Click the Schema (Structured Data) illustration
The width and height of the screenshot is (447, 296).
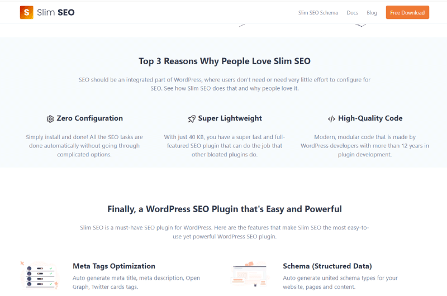point(250,274)
